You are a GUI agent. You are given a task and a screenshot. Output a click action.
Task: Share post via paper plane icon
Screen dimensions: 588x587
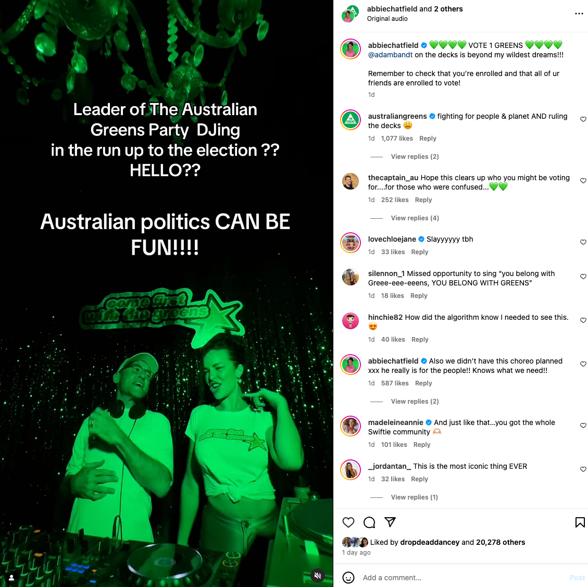(x=390, y=522)
